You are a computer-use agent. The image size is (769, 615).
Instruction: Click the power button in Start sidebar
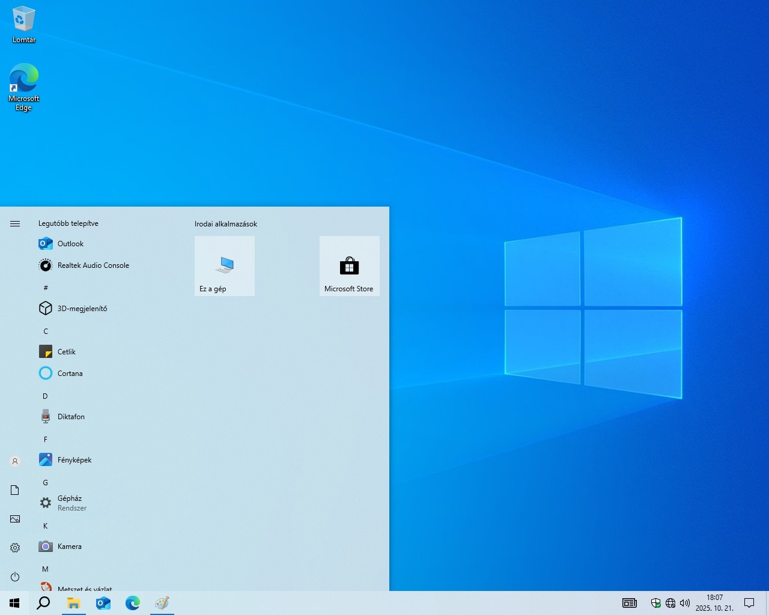pos(15,577)
